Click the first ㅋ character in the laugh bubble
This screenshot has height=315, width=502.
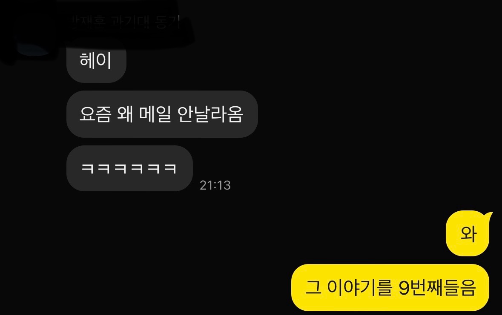tap(87, 168)
